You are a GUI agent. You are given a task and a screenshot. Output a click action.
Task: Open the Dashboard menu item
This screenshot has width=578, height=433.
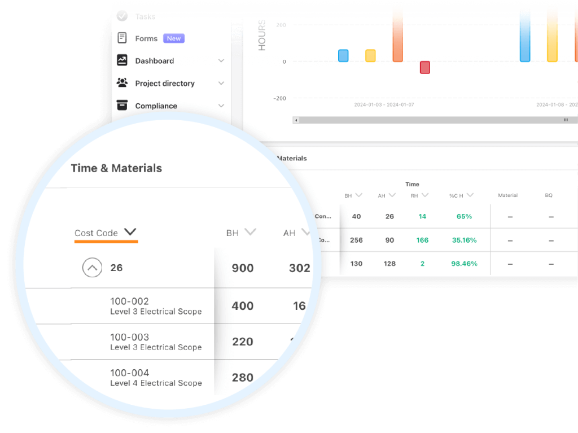coord(155,61)
